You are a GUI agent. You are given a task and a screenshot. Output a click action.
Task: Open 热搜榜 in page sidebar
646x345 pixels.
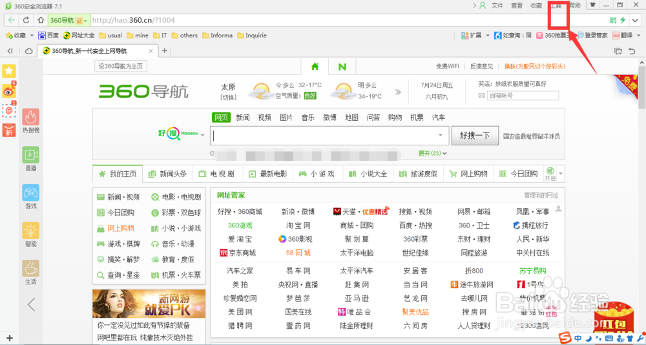(x=31, y=121)
